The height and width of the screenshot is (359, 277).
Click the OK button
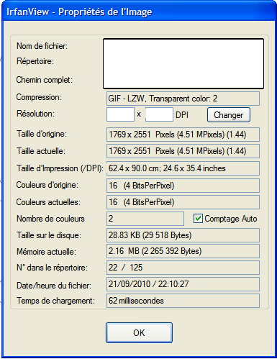(x=139, y=332)
